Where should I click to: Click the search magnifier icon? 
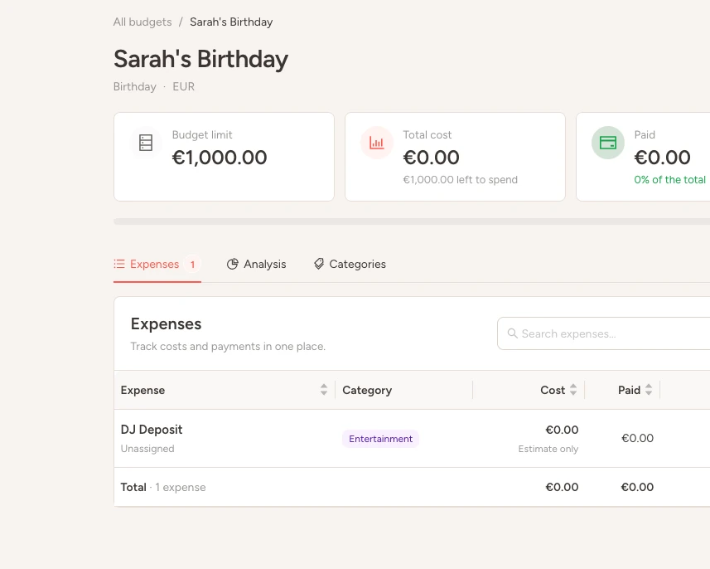coord(512,333)
